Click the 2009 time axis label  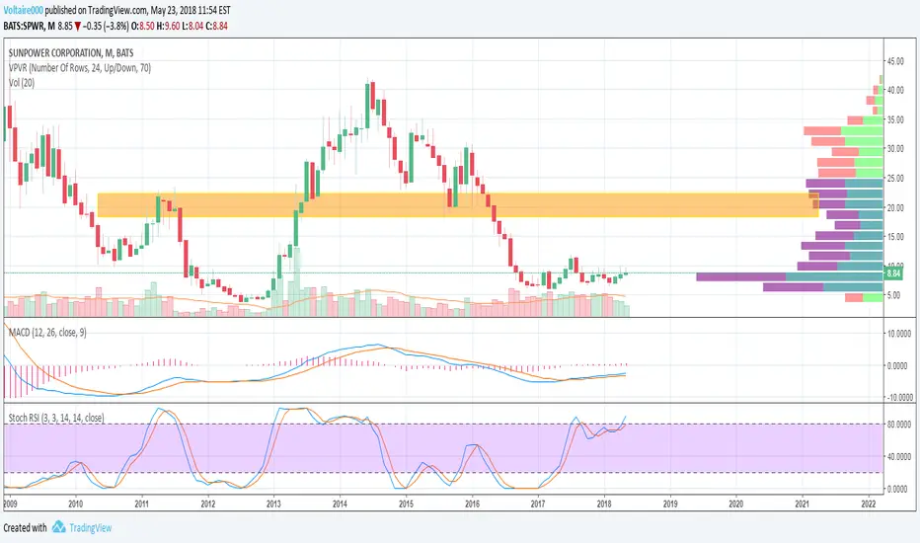click(10, 504)
